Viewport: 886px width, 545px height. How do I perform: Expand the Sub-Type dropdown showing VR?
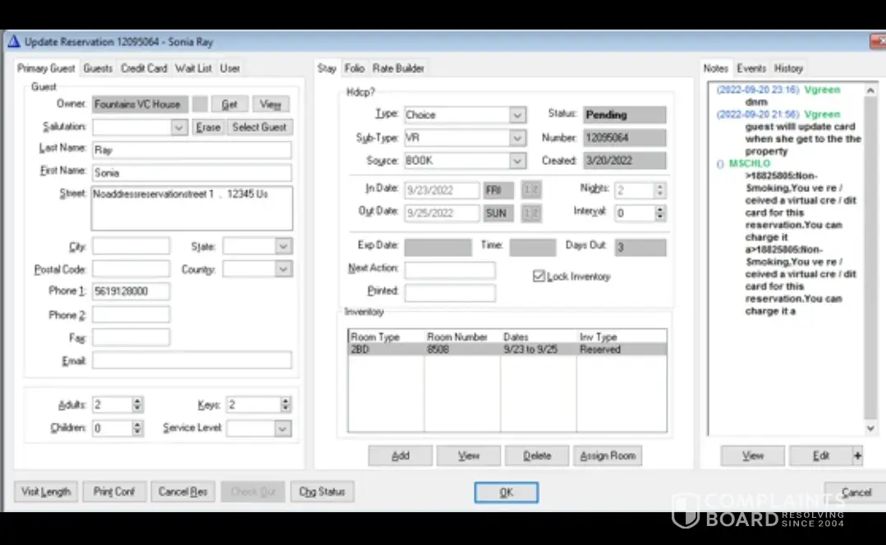point(516,138)
